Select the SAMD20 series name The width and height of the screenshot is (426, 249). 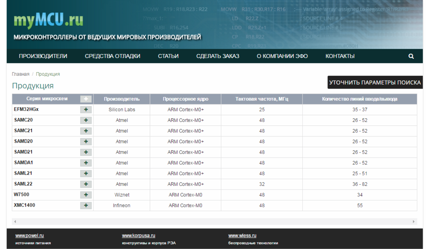click(x=23, y=141)
